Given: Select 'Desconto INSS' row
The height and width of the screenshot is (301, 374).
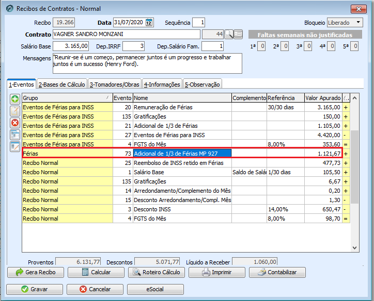Looking at the screenshot, I should (186, 209).
